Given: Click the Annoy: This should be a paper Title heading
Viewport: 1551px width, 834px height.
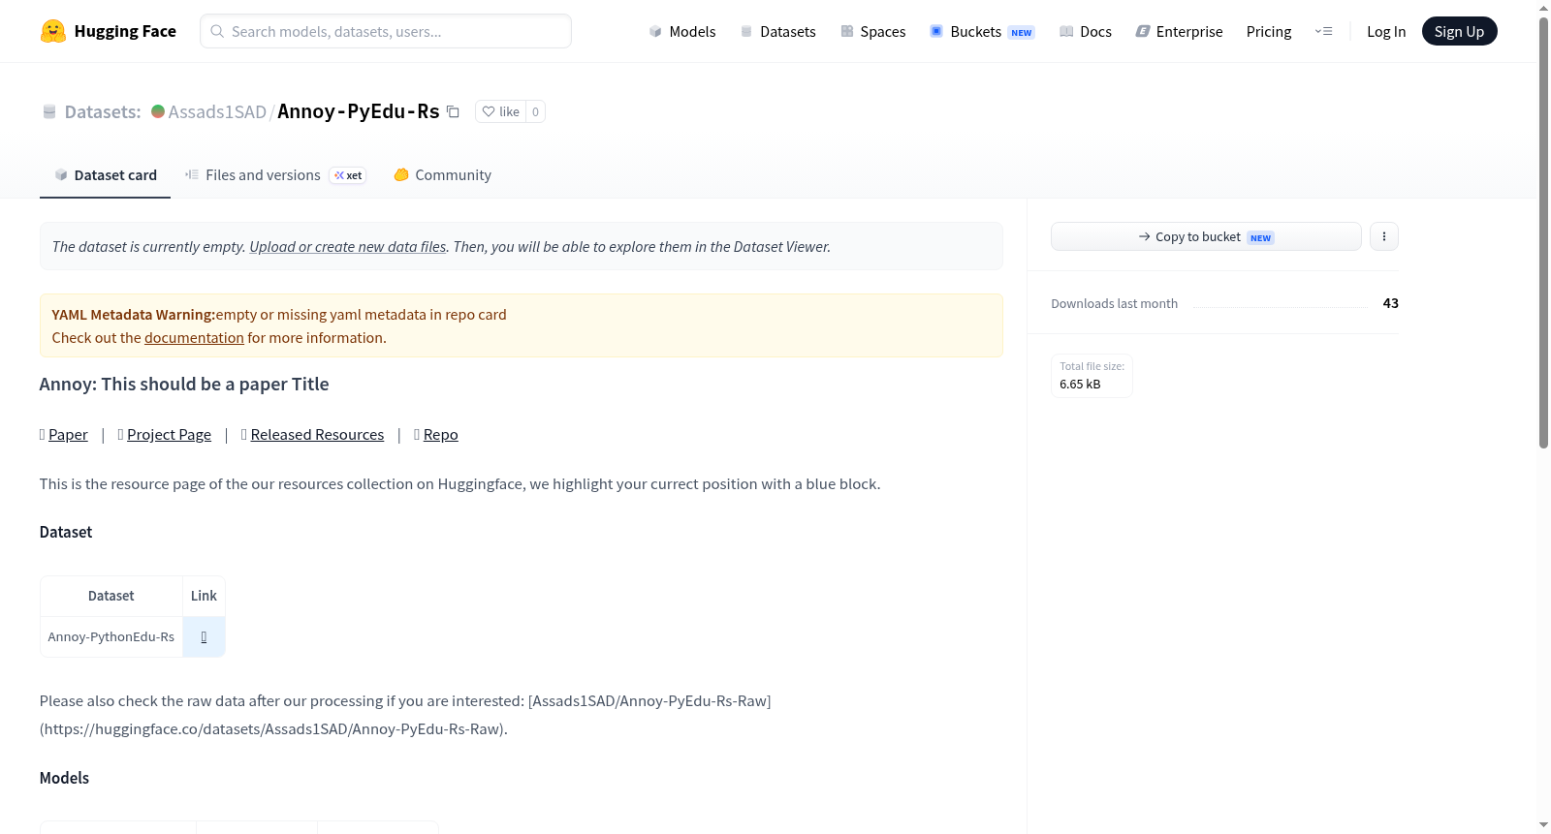Looking at the screenshot, I should pyautogui.click(x=184, y=385).
